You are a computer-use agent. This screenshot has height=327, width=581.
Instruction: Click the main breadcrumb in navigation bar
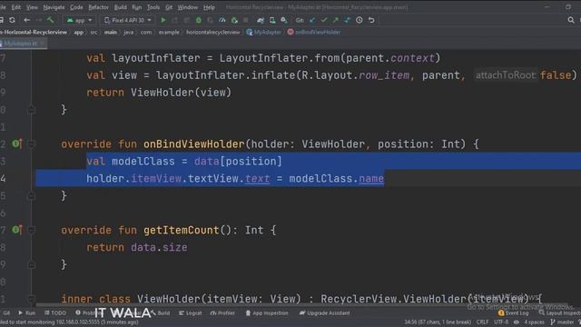111,33
